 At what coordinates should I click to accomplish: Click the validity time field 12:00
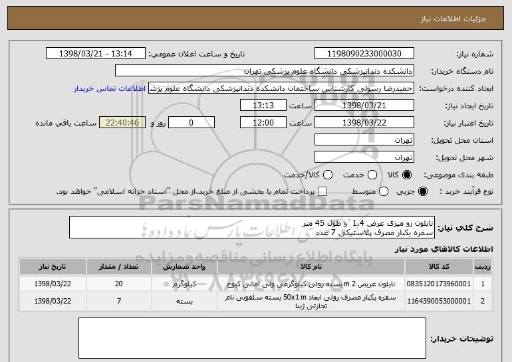click(263, 123)
